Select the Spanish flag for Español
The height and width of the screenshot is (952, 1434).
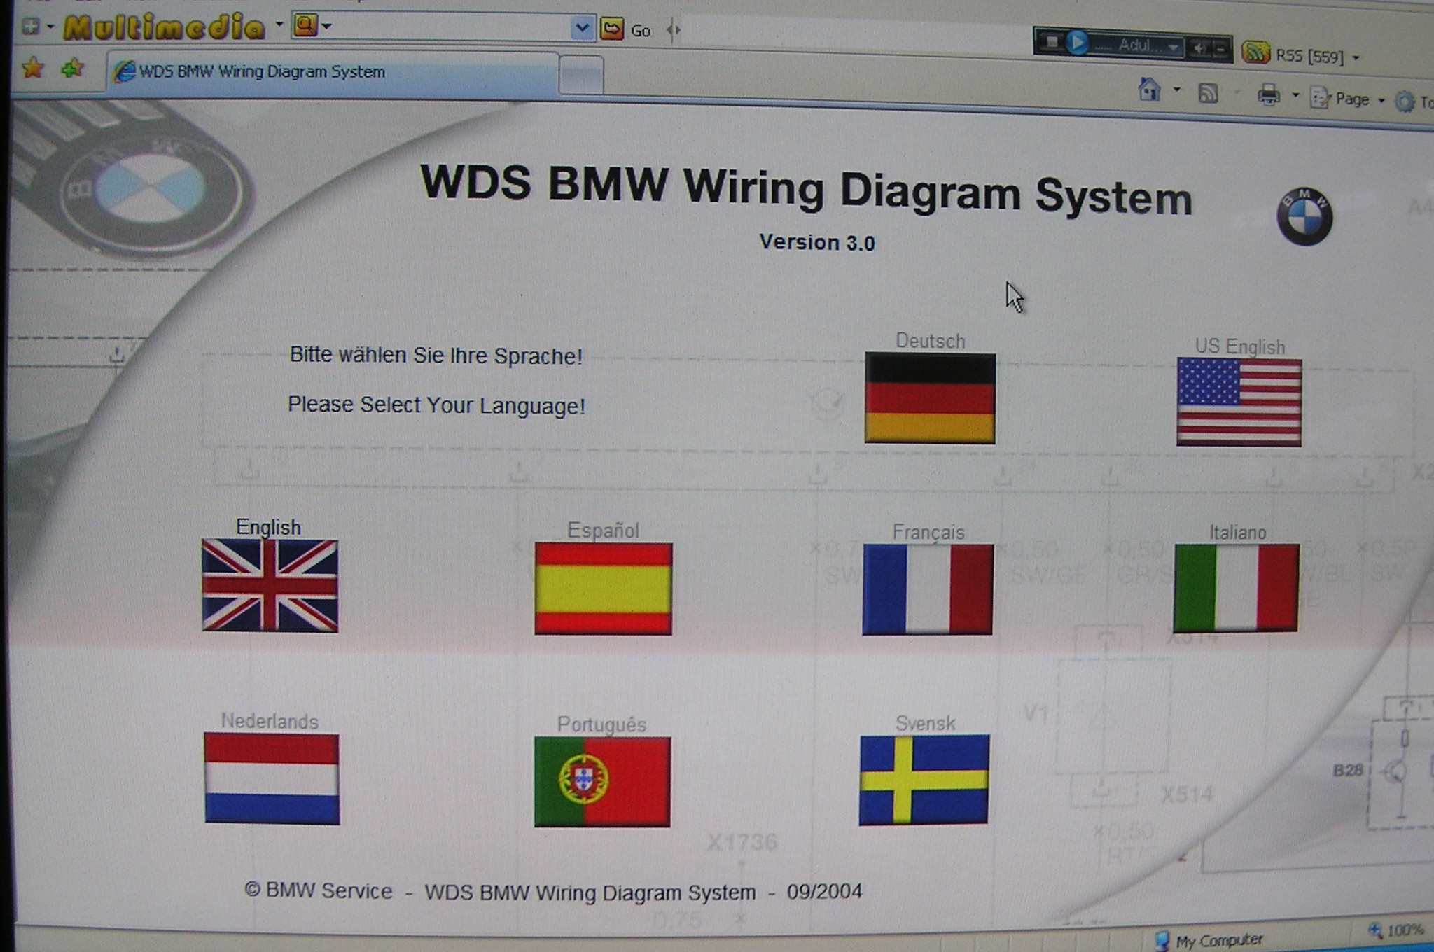(603, 589)
